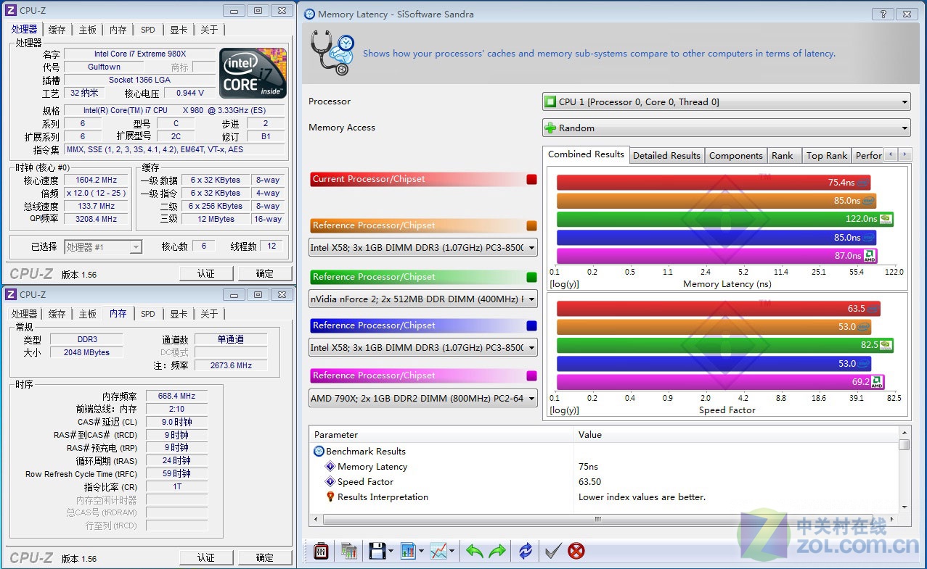Image resolution: width=927 pixels, height=569 pixels.
Task: Open the nVidia nForce 2 reference dropdown
Action: [x=423, y=299]
